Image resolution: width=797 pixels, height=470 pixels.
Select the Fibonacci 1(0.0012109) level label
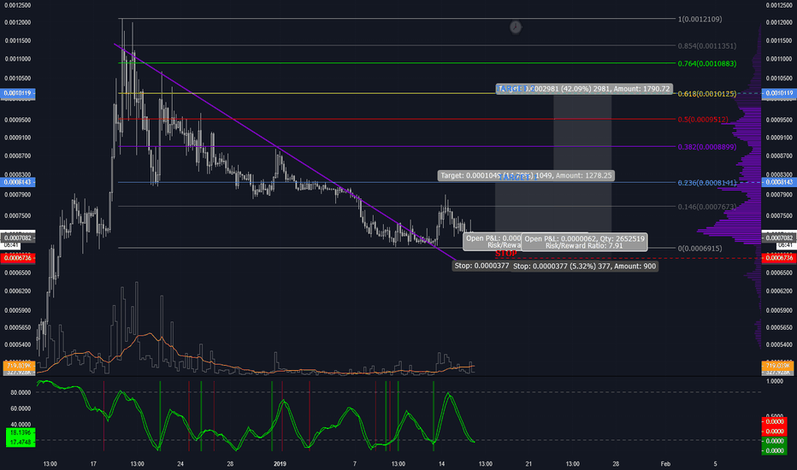(x=700, y=20)
